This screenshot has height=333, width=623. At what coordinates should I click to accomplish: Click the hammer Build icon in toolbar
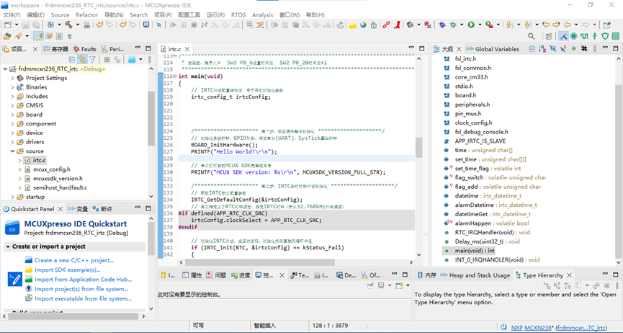click(x=68, y=25)
